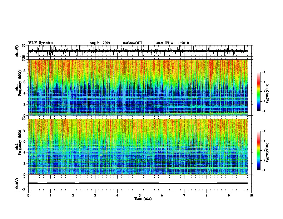This screenshot has width=283, height=219.
Task: Click inside the ch.2 spectrogram panel
Action: pyautogui.click(x=138, y=147)
